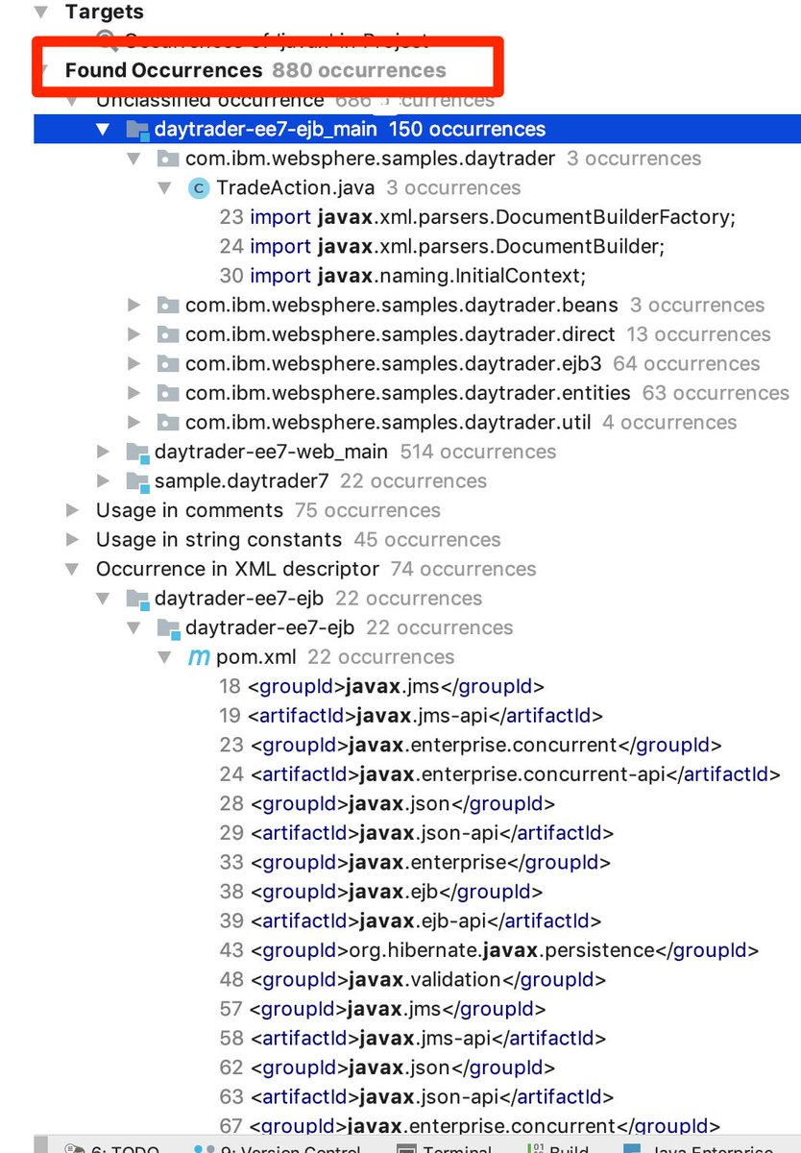
Task: Select the pom.xml 22 occurrences row
Action: 335,657
